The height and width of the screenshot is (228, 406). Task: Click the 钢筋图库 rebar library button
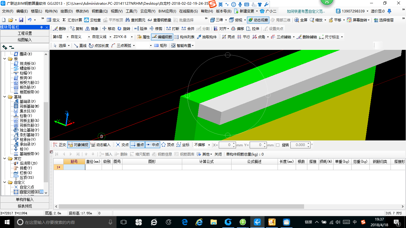[185, 154]
